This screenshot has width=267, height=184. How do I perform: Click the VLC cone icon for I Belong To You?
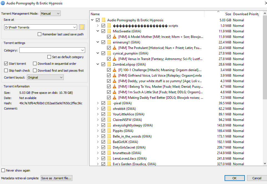[115, 87]
